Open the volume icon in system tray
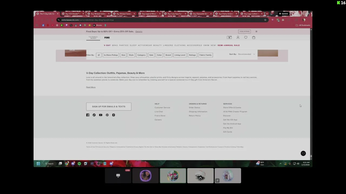Screen dimensions: 346x194 coord(298,164)
